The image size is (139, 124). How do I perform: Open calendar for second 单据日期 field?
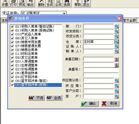[x=116, y=65]
